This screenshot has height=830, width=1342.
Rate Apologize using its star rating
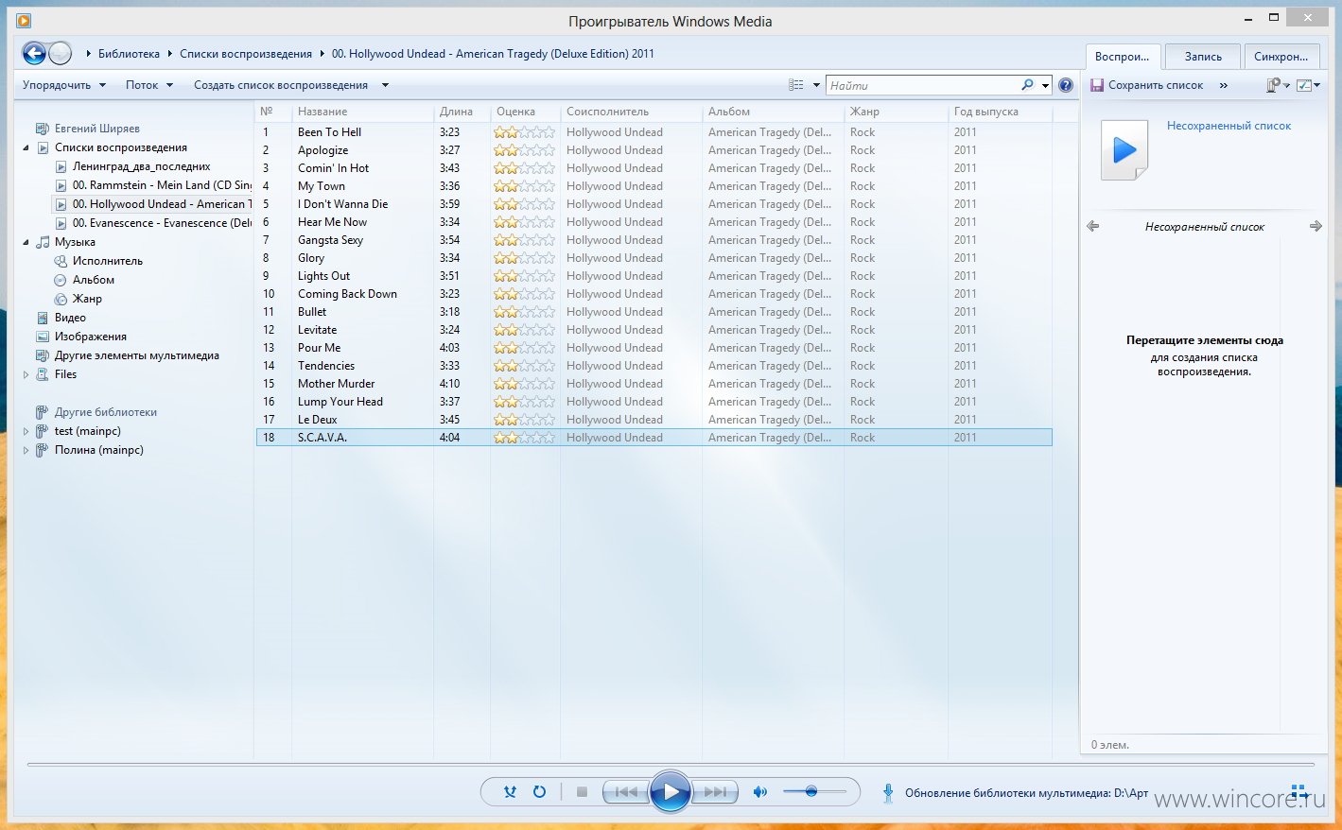click(x=524, y=150)
